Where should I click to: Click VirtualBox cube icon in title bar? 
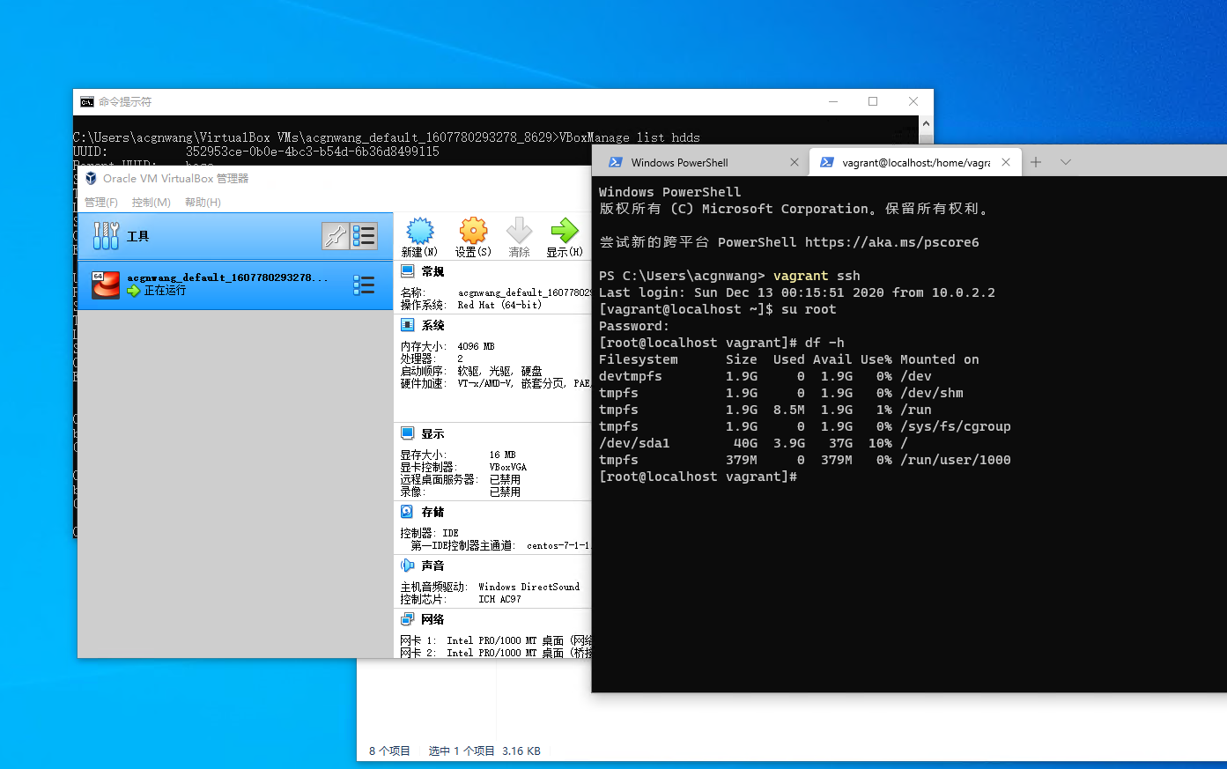pyautogui.click(x=90, y=178)
